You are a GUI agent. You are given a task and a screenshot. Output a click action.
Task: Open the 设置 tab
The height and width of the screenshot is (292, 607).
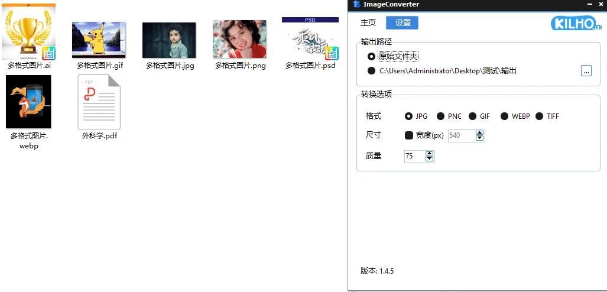pos(402,23)
